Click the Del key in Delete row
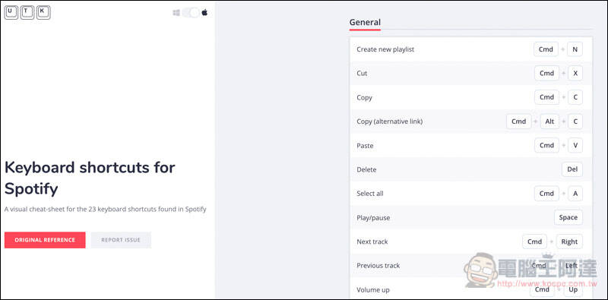Image resolution: width=608 pixels, height=300 pixels. (572, 169)
